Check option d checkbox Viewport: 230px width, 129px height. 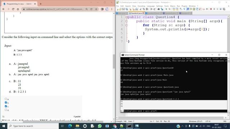[x=6, y=110]
